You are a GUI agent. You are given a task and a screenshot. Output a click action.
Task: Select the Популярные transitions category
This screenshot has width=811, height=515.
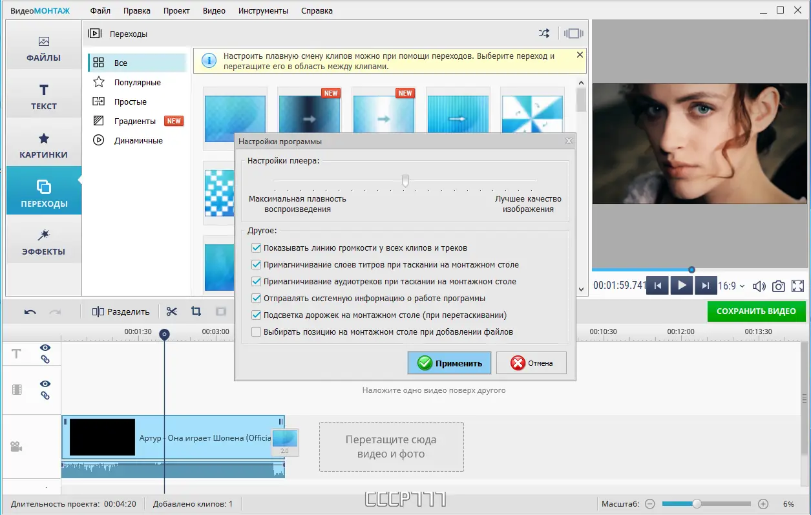point(137,82)
